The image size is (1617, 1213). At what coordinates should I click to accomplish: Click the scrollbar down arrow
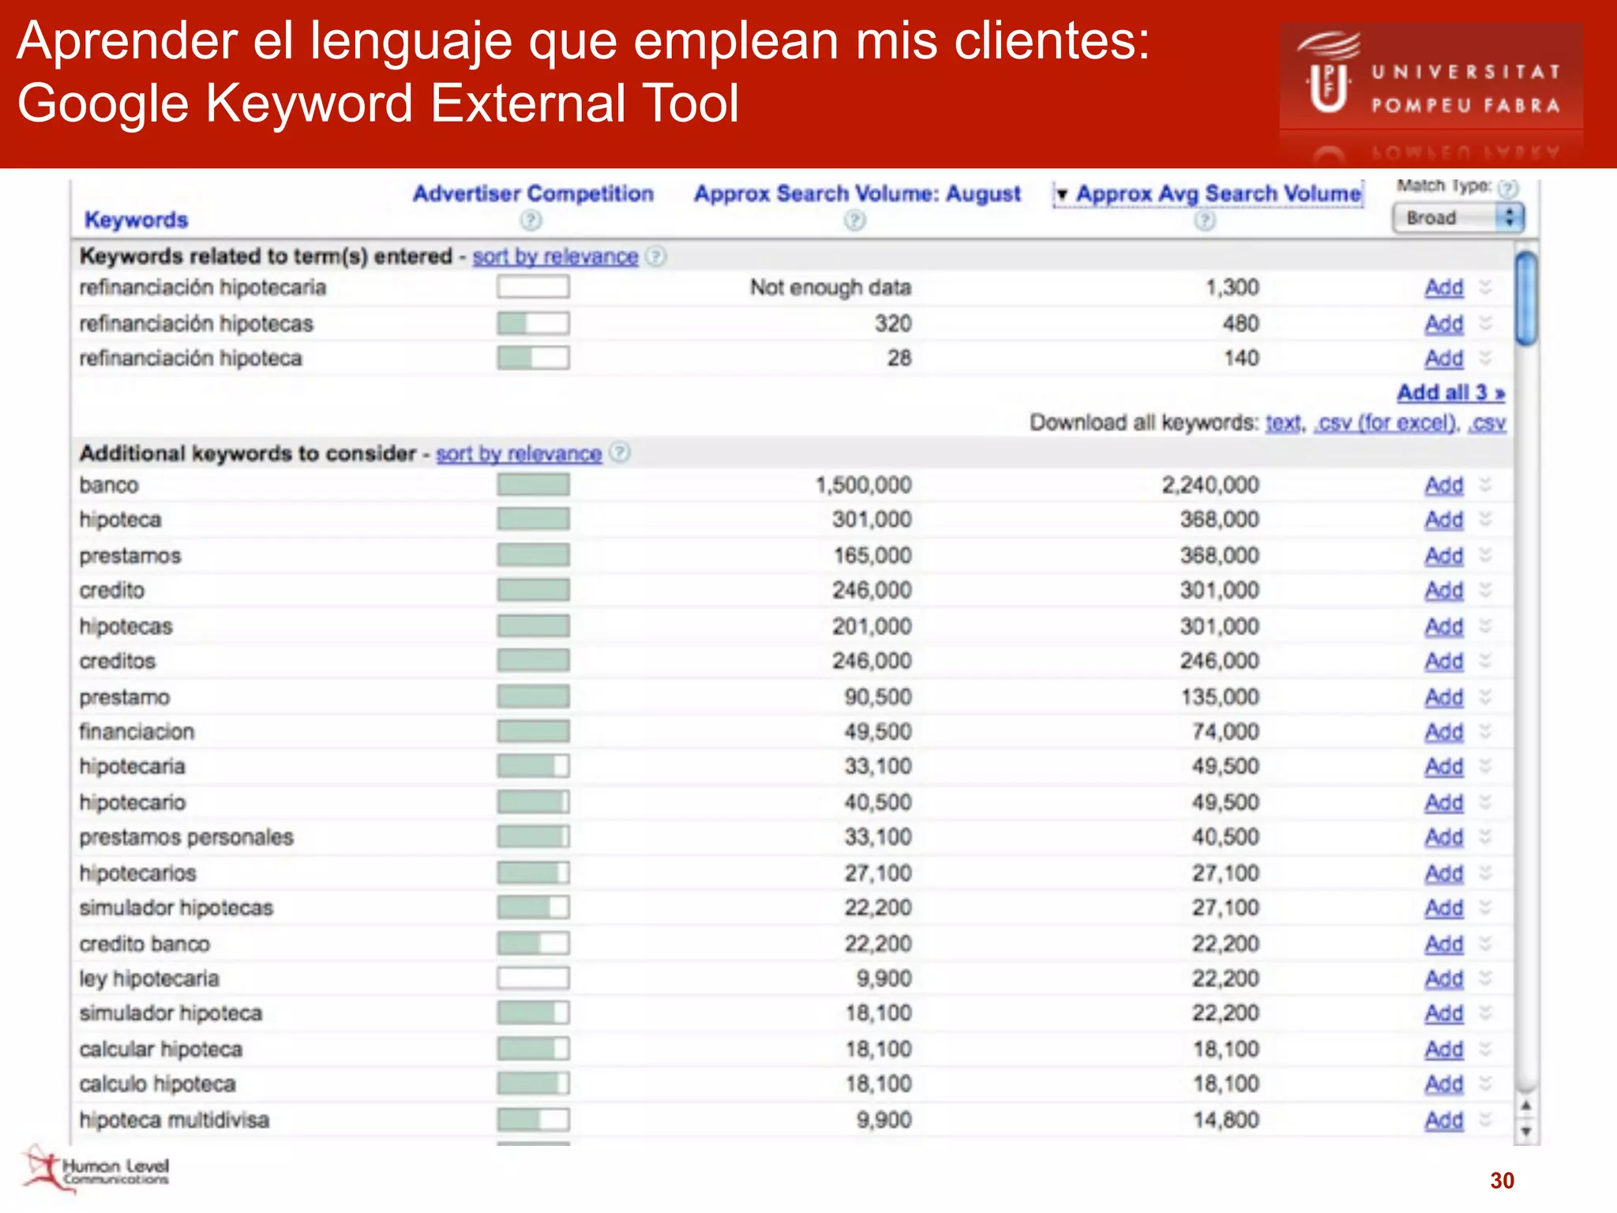coord(1526,1132)
